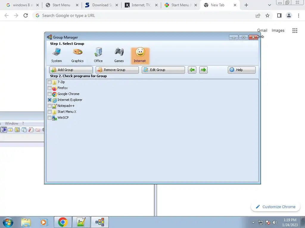Reload the page in Chrome
Viewport: 305px width, 228px height.
point(26,15)
